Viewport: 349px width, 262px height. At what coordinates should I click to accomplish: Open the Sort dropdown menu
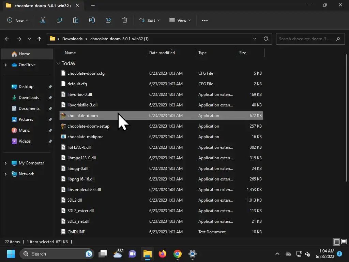[x=150, y=20]
